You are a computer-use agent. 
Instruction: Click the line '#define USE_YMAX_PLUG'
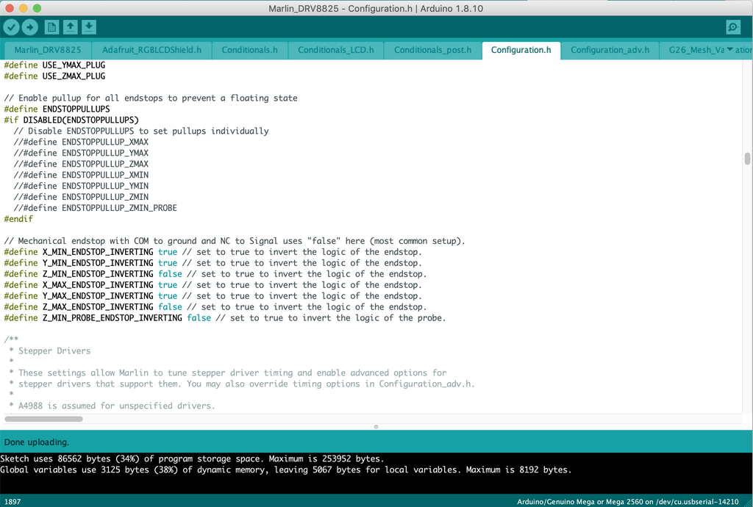[54, 65]
